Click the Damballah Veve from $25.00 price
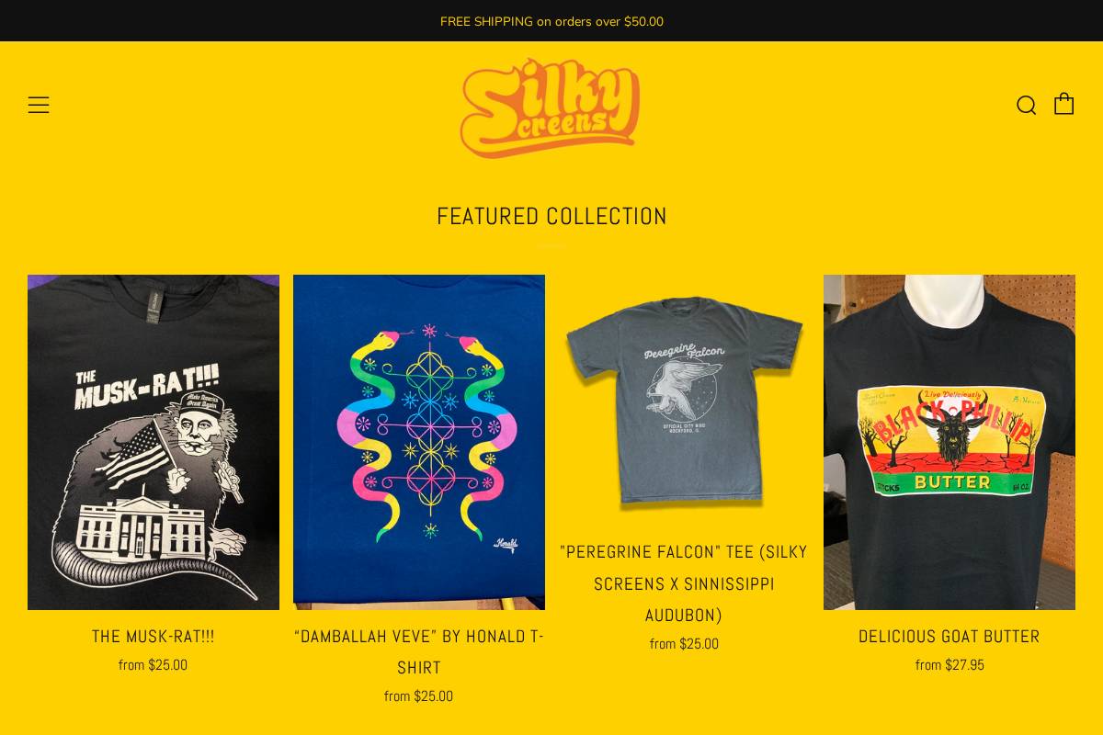The height and width of the screenshot is (735, 1103). 419,695
